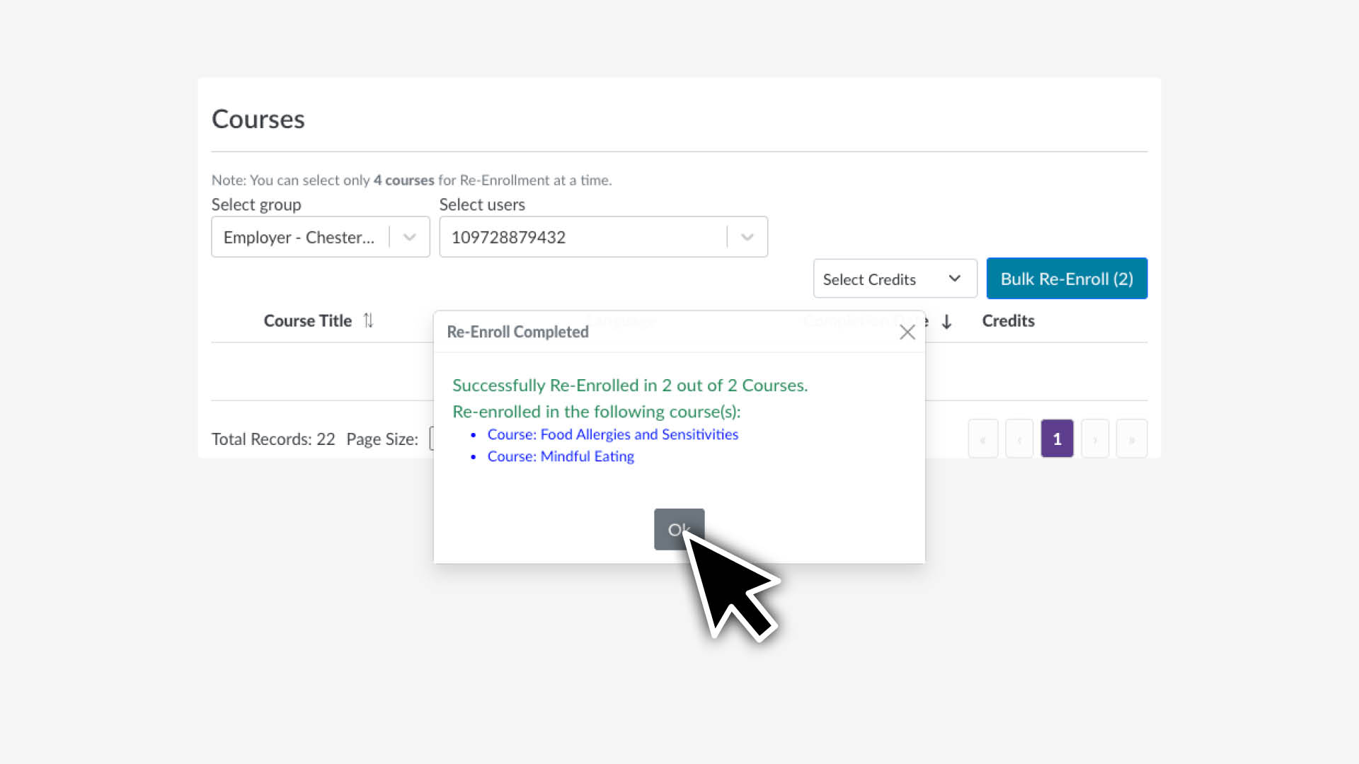Go to the previous page arrow
The width and height of the screenshot is (1359, 764).
1019,439
